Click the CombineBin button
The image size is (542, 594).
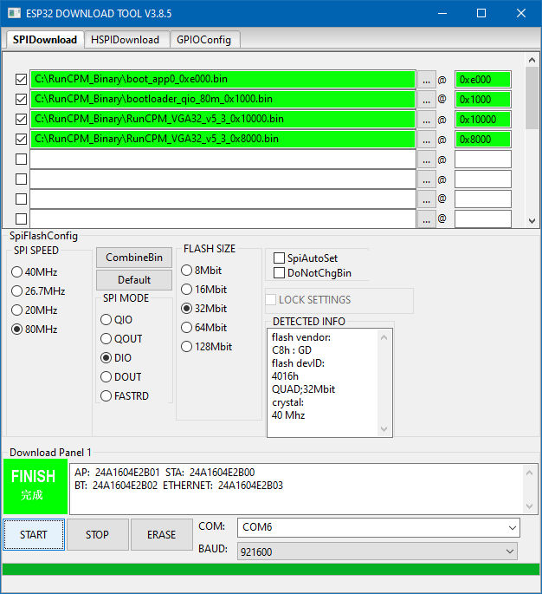(134, 258)
